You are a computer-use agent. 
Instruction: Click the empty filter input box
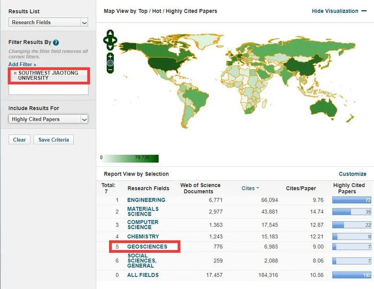49,90
